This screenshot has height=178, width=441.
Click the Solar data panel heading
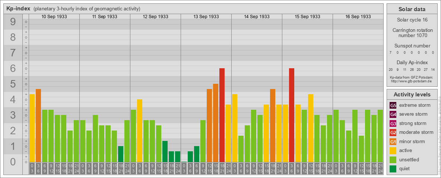(x=412, y=9)
